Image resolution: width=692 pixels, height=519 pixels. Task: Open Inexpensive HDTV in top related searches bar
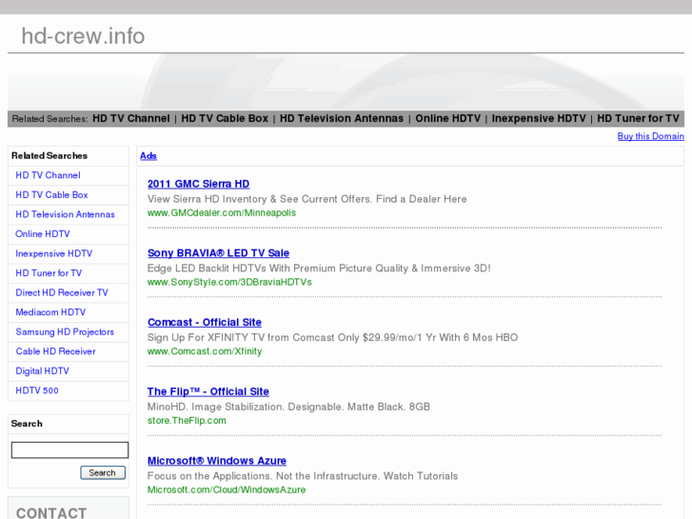click(539, 118)
